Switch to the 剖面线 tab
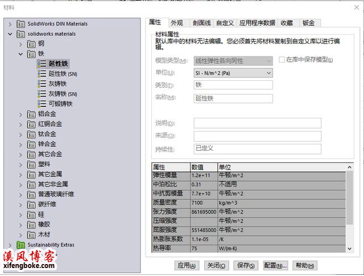The width and height of the screenshot is (364, 276). [x=201, y=23]
